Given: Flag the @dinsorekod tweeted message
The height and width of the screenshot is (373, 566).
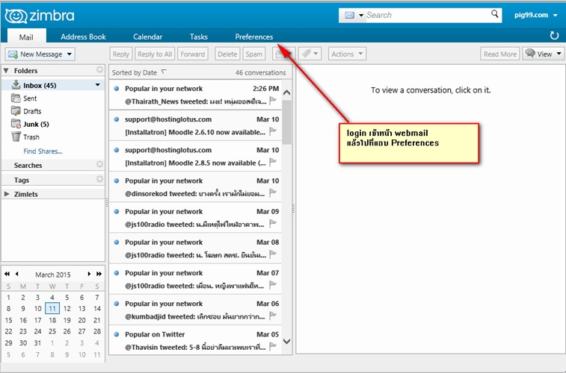Looking at the screenshot, I should (273, 193).
